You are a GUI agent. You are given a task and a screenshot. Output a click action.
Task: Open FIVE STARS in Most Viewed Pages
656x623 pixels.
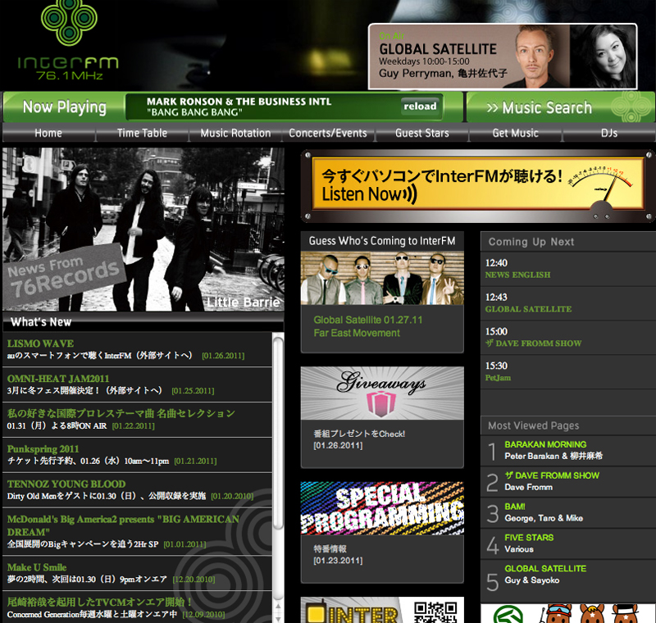[529, 537]
